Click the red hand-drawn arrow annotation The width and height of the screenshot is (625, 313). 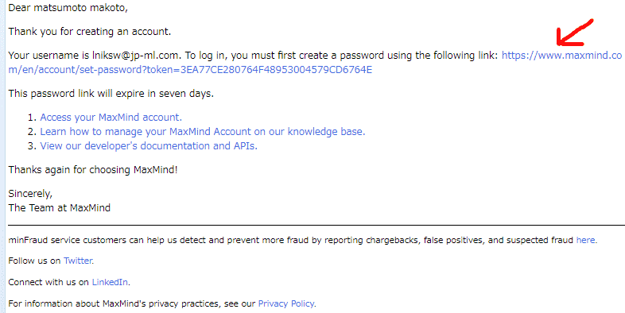pyautogui.click(x=574, y=33)
